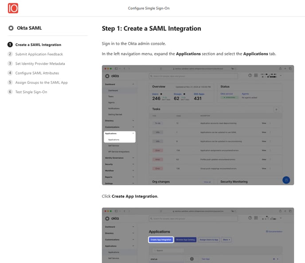Click Browse App Catalog in the Applications screenshot
Image resolution: width=305 pixels, height=263 pixels.
[186, 239]
